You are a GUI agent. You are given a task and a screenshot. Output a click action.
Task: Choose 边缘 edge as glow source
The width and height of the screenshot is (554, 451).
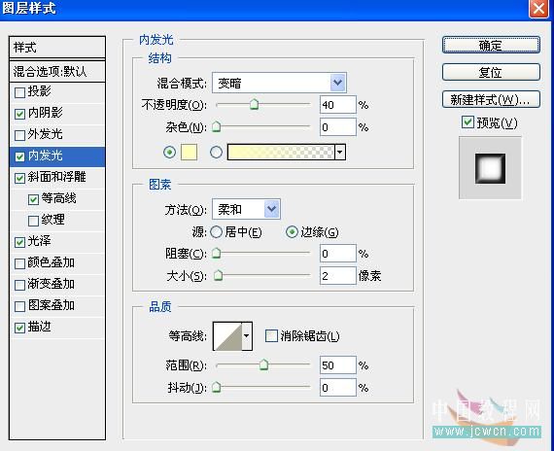[292, 232]
